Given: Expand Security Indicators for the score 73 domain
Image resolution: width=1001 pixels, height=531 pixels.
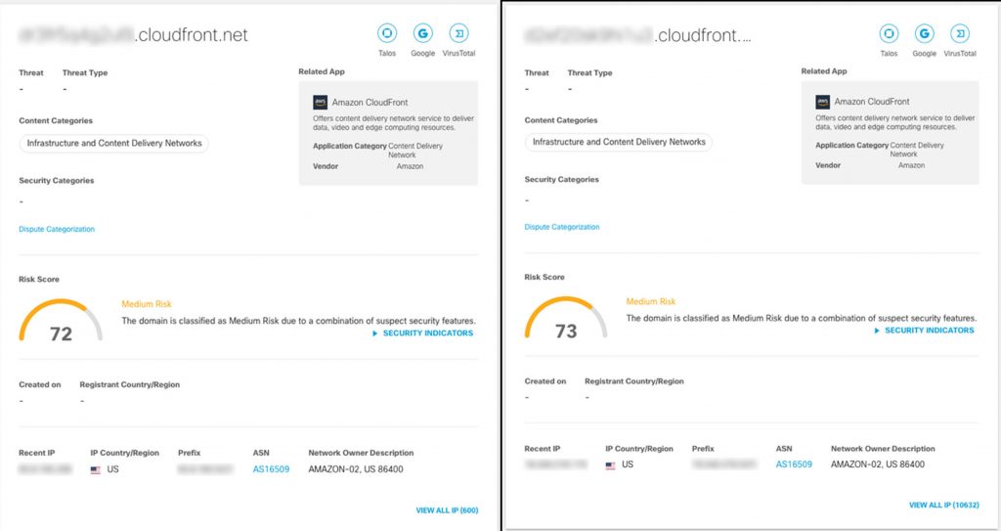Looking at the screenshot, I should click(x=924, y=331).
